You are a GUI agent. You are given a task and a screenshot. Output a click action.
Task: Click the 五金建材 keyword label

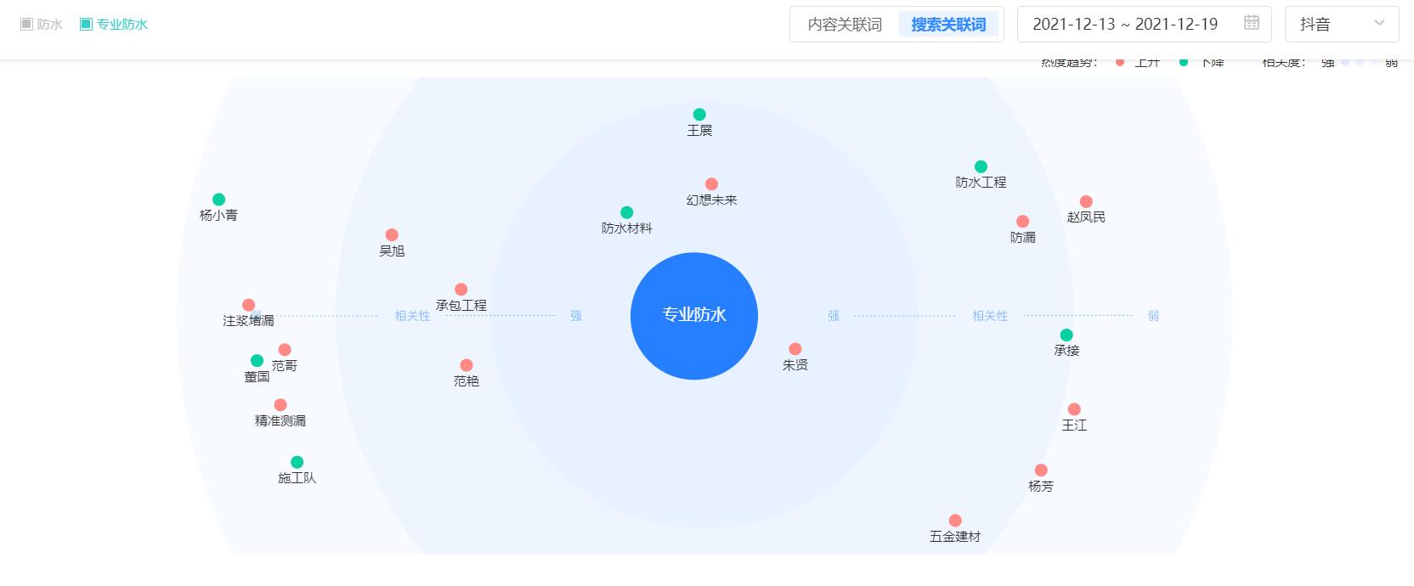[955, 537]
